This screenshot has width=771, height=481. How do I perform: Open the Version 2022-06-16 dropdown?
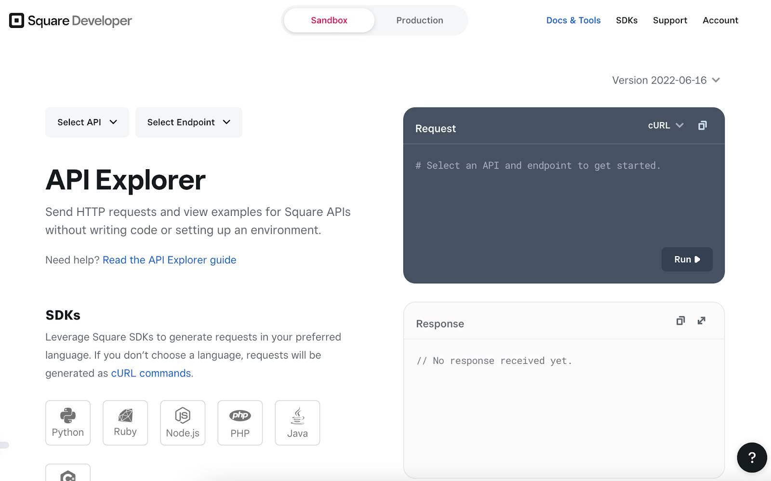pos(666,80)
